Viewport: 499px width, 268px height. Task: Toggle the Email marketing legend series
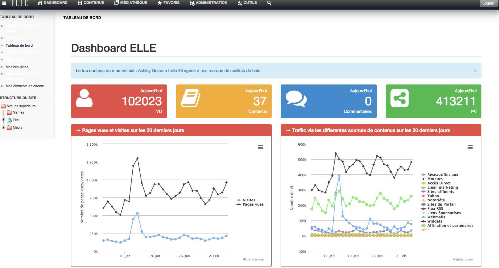[x=439, y=187]
